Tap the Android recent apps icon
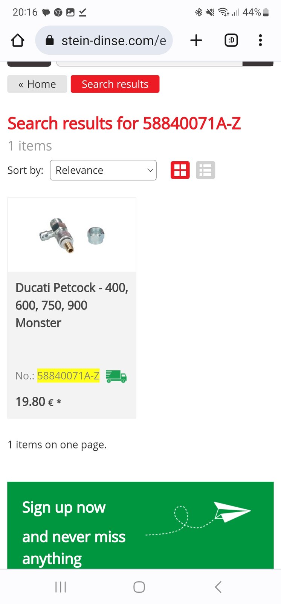 61,587
